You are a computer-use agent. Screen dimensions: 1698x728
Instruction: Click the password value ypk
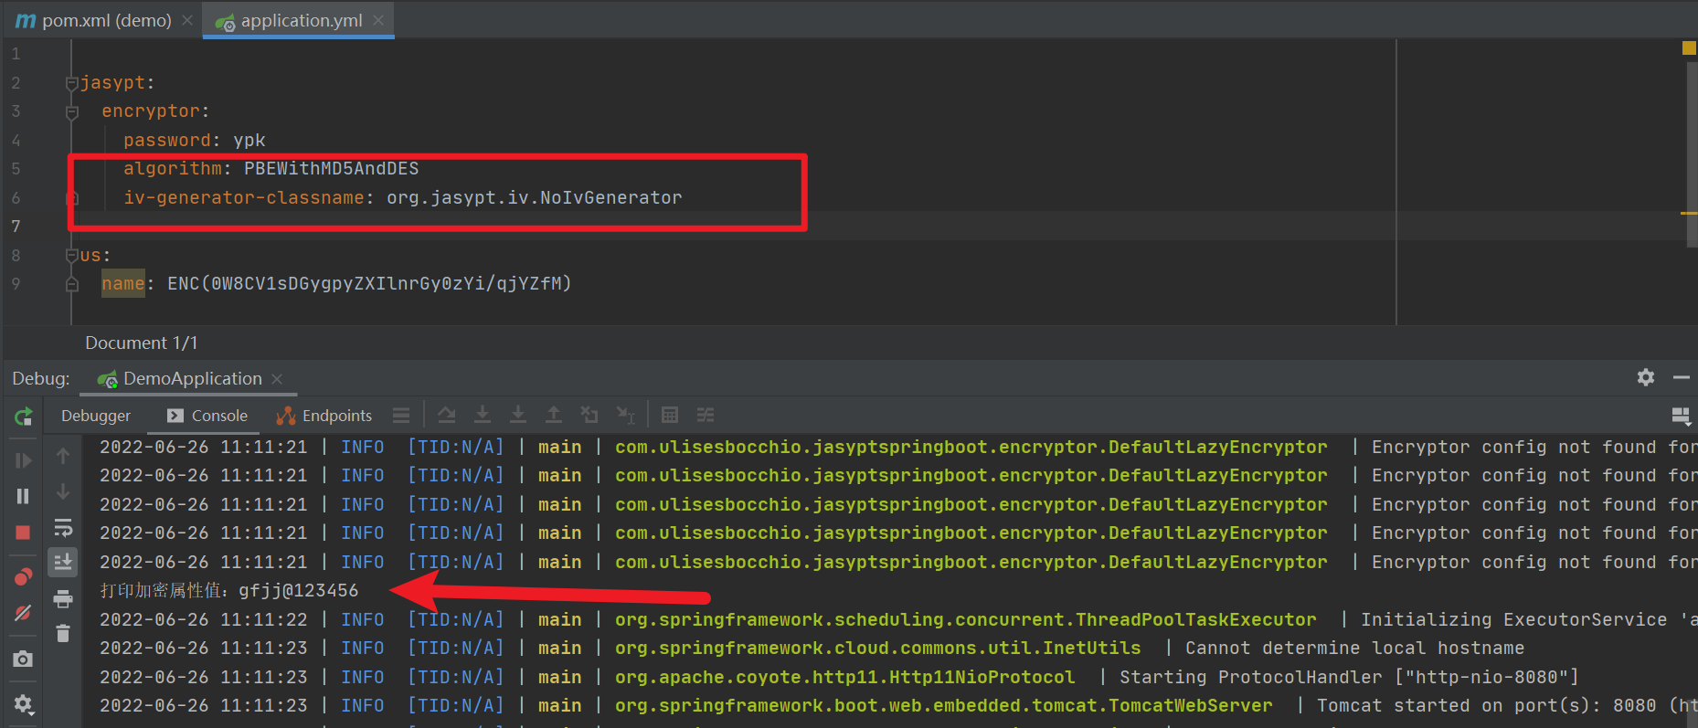pos(249,140)
